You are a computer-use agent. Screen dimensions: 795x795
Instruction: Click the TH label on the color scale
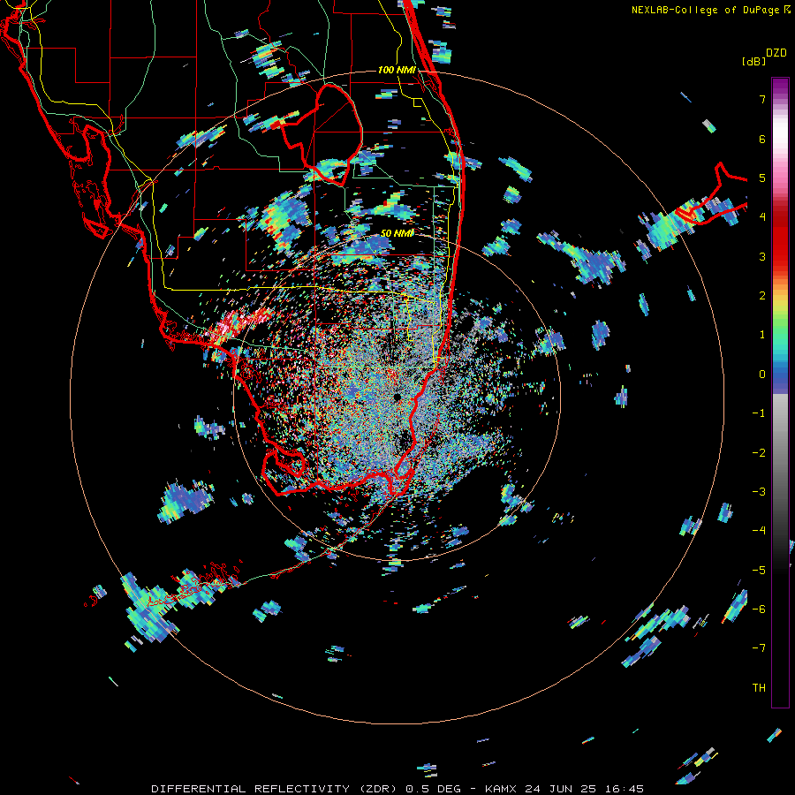pos(759,687)
